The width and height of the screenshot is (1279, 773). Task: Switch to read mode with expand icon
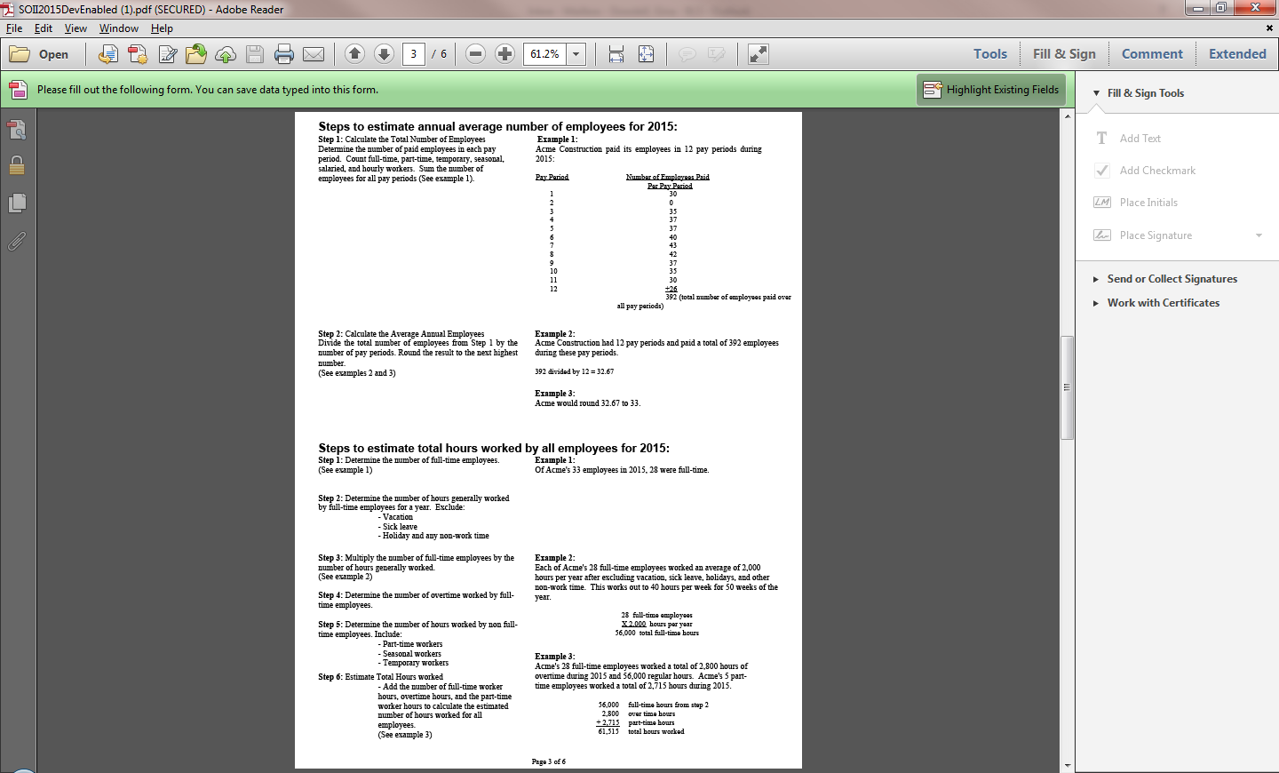coord(758,54)
